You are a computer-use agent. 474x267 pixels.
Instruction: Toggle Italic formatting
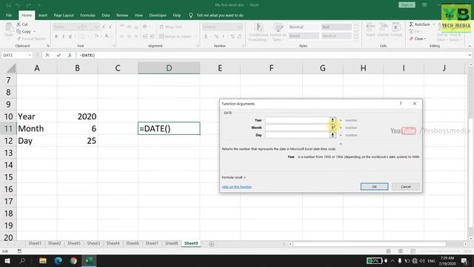click(63, 36)
